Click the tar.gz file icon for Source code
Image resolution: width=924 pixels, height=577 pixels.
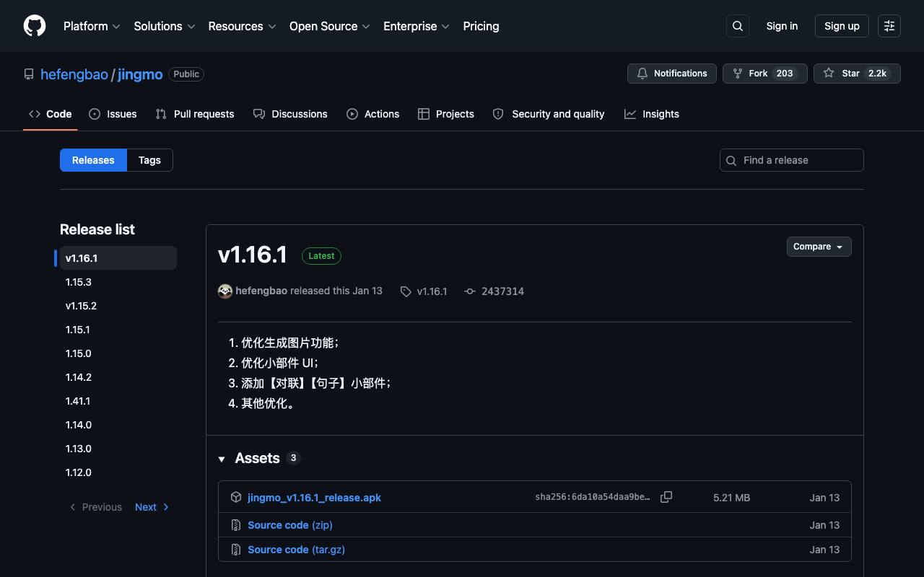(x=236, y=550)
